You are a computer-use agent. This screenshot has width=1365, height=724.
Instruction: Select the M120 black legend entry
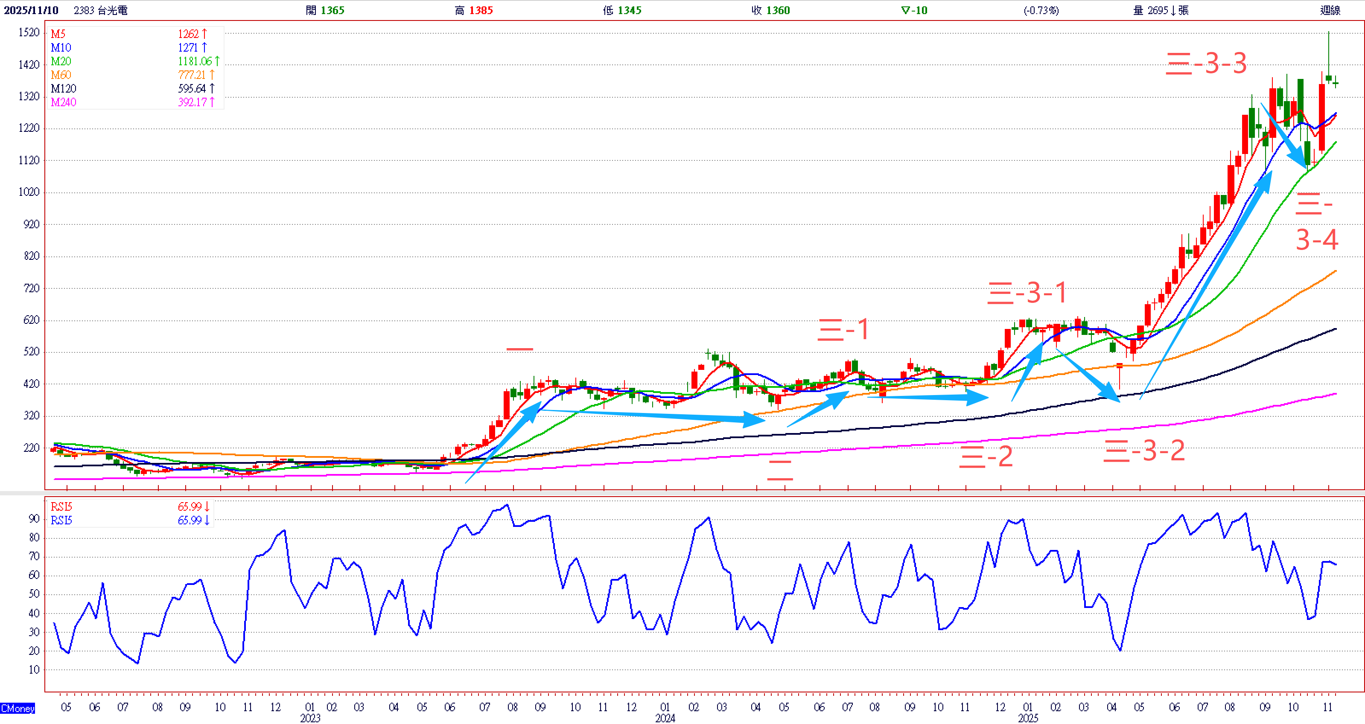pyautogui.click(x=64, y=88)
